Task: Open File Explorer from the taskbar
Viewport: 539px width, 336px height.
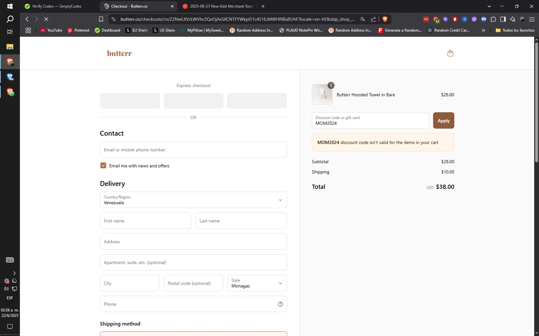Action: point(10,47)
